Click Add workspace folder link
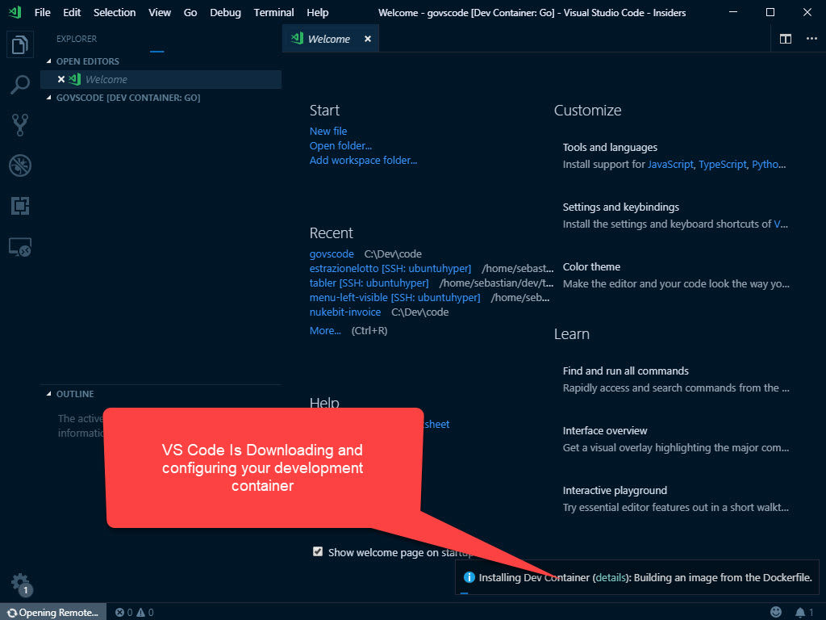Viewport: 826px width, 620px height. [x=363, y=160]
